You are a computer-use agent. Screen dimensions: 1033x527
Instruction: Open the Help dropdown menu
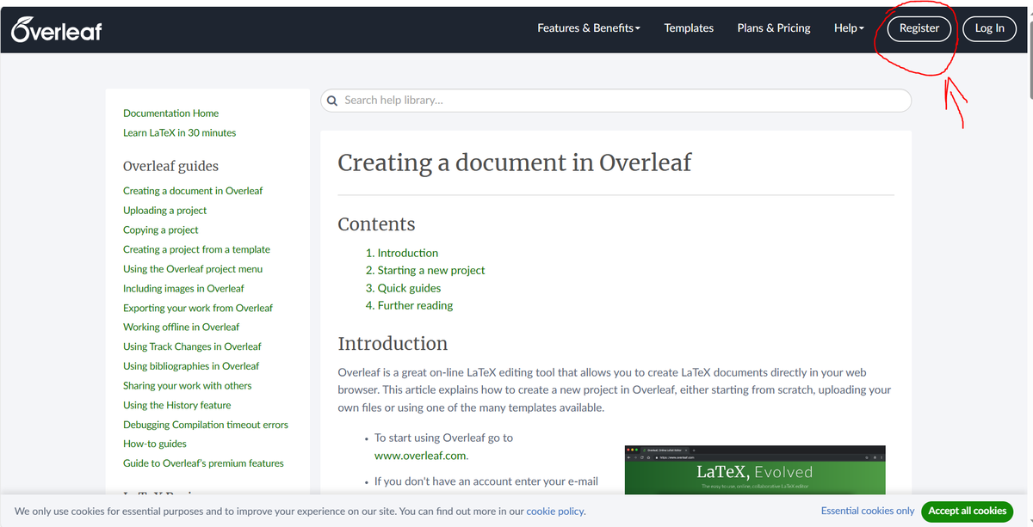click(x=849, y=28)
